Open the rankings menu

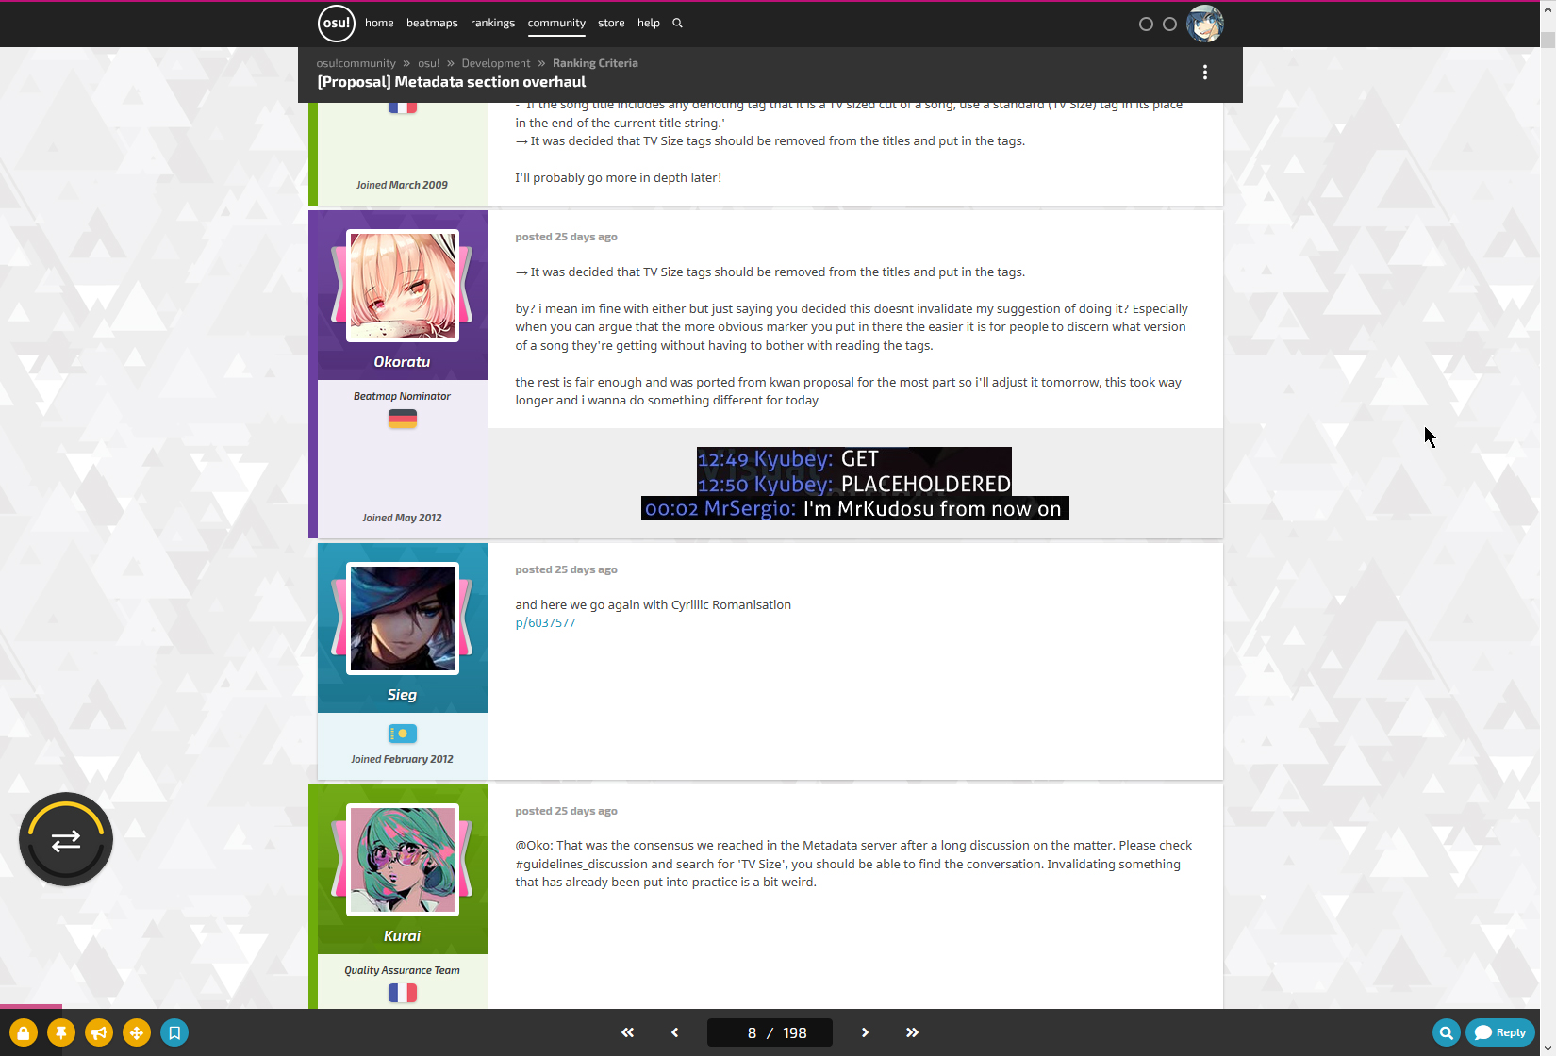(493, 23)
